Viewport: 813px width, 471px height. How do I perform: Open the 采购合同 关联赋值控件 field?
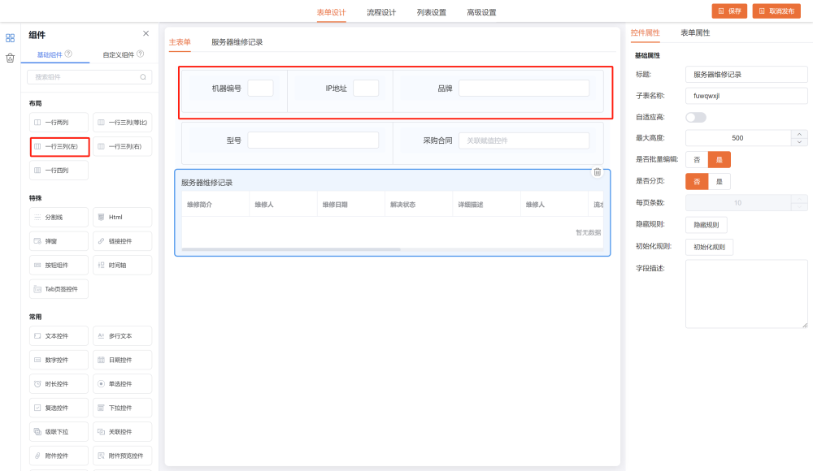click(524, 140)
